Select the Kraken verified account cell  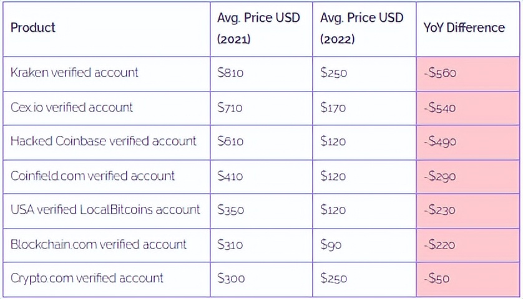click(x=74, y=72)
